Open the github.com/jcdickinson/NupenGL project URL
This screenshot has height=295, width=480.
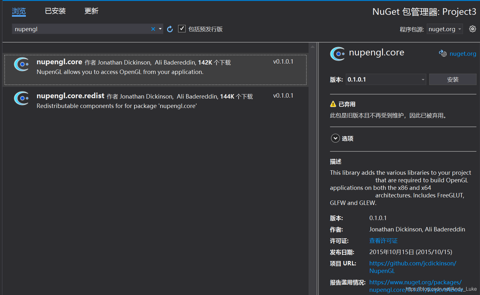tap(413, 267)
